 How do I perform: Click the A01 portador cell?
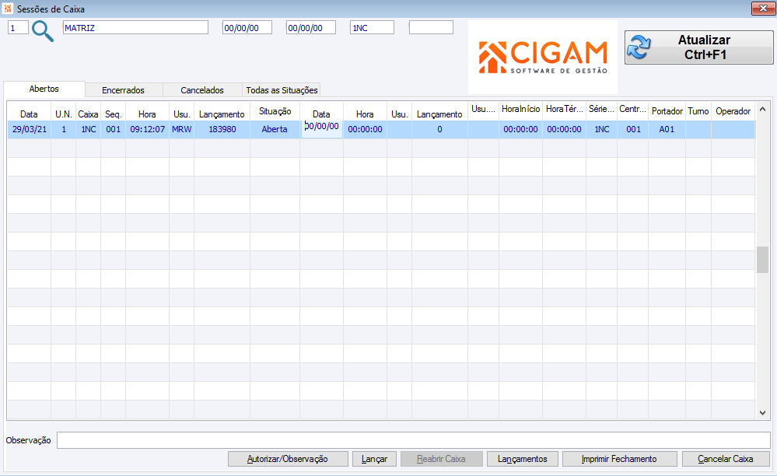point(667,129)
